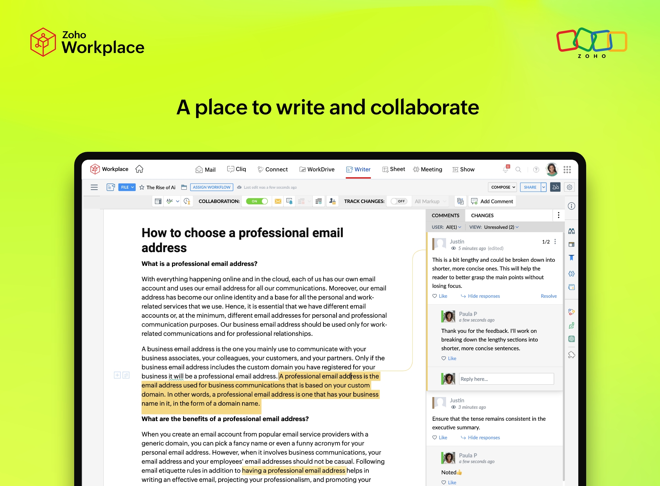Expand the COMPOSE mode dropdown

tap(502, 187)
